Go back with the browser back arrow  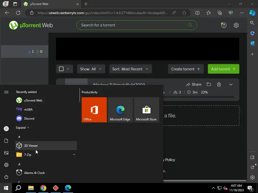click(x=7, y=13)
